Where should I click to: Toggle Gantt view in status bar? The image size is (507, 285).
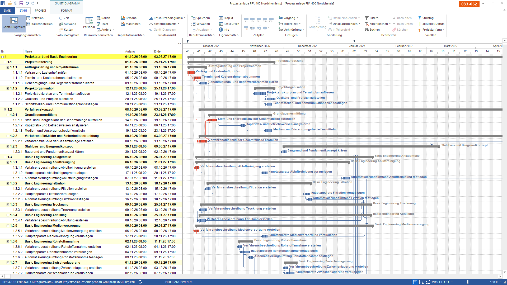[415, 282]
